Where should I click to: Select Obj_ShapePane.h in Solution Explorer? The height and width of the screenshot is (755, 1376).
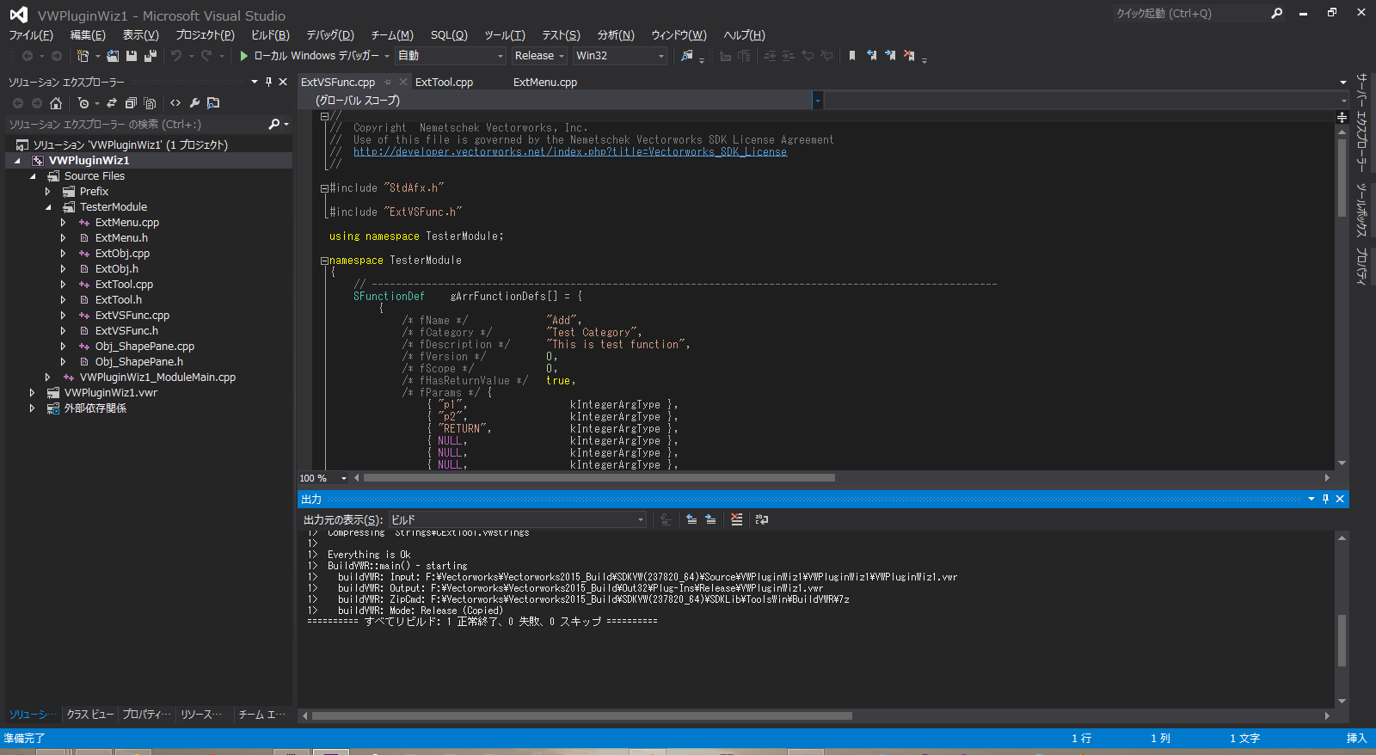click(x=139, y=362)
